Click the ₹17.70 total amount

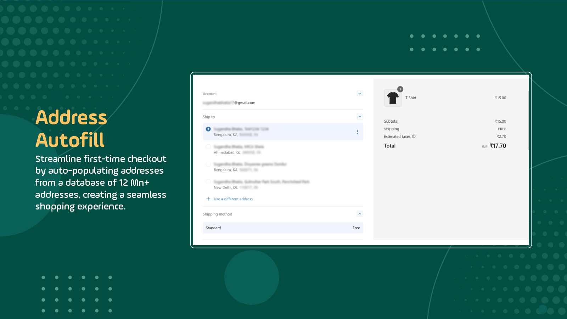[x=498, y=146]
